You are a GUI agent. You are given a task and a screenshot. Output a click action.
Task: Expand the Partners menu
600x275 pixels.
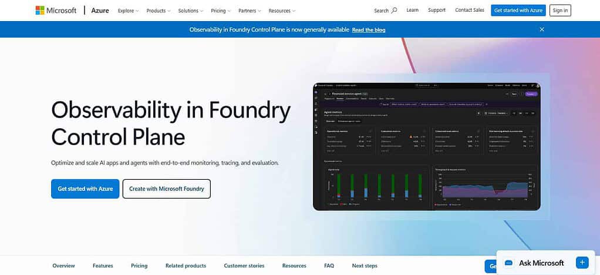coord(250,11)
